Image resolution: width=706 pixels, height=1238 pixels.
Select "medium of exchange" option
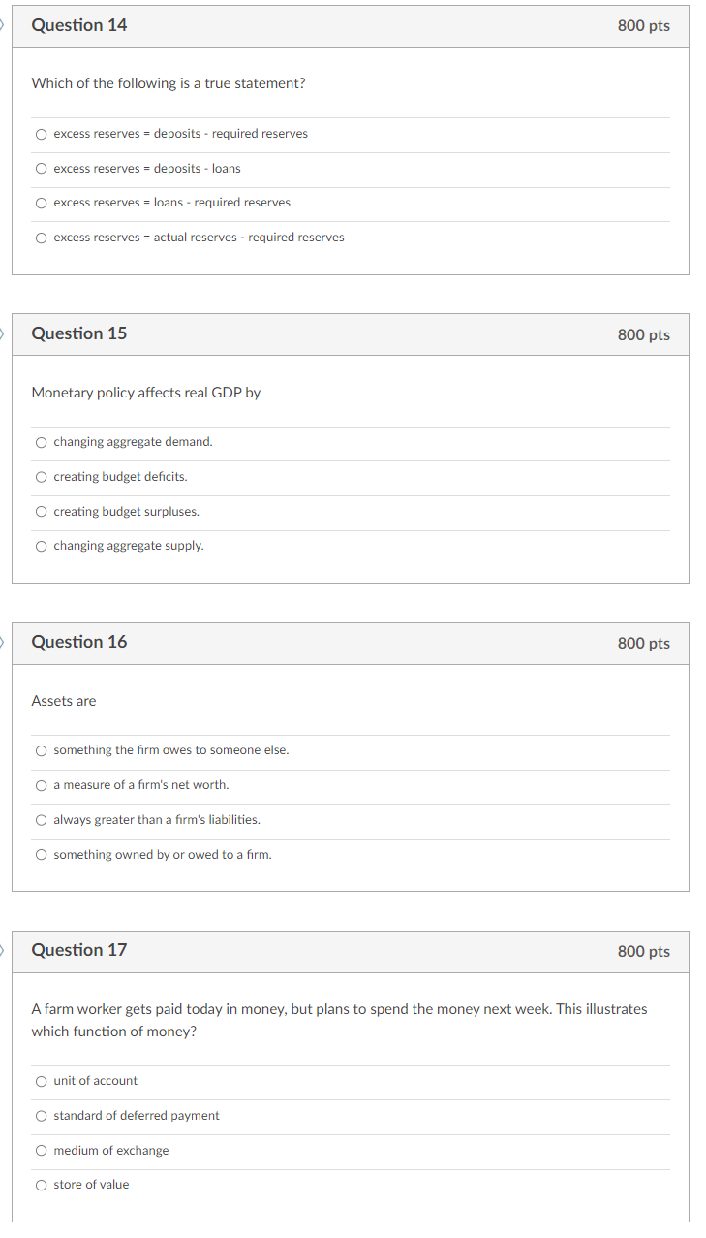pos(41,1150)
